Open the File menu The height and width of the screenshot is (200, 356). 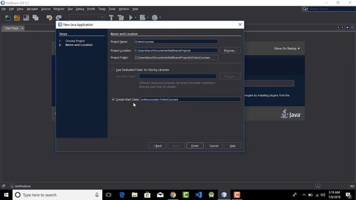pyautogui.click(x=3, y=9)
